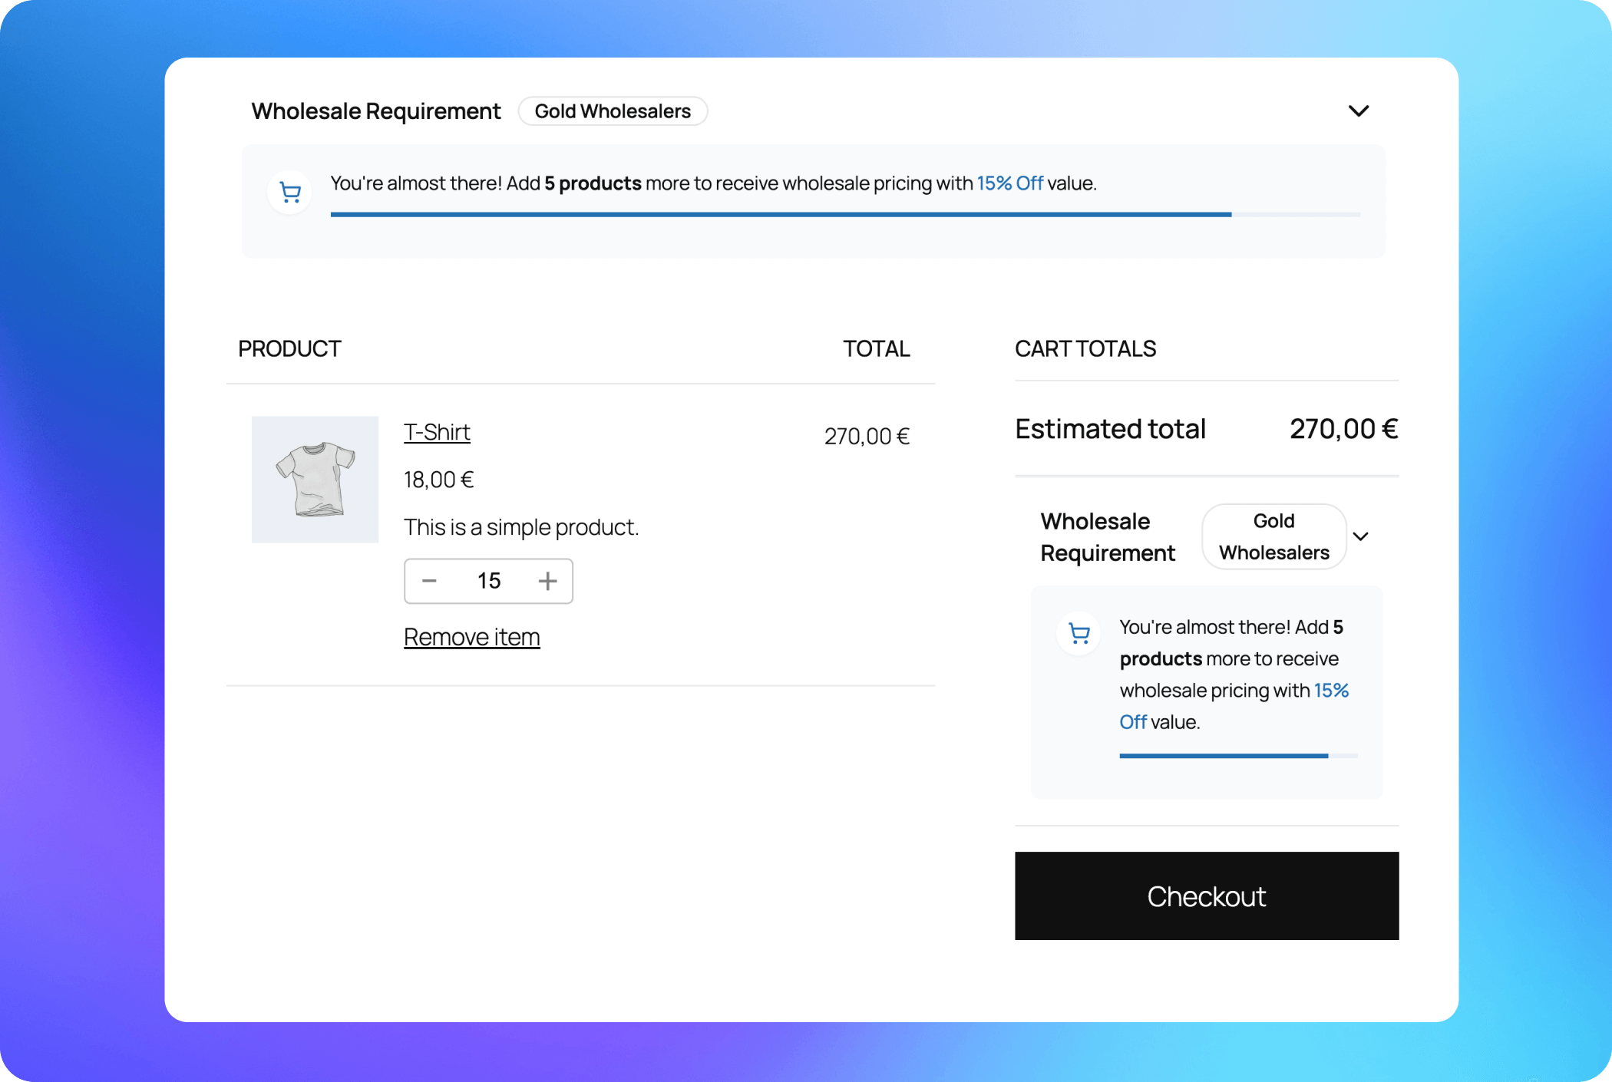
Task: Click the T-Shirt product thumbnail
Action: (315, 480)
